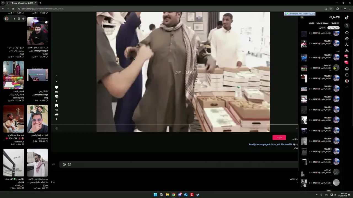Click the compass icon in floating toolbar
The image size is (353, 198).
pyautogui.click(x=23, y=19)
